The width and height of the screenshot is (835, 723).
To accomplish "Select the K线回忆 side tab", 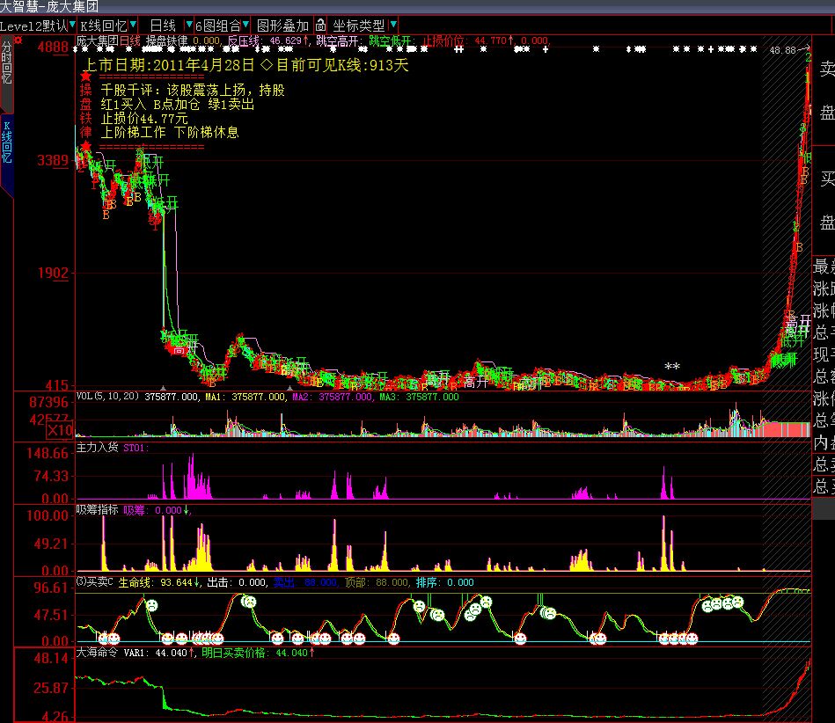I will (7, 145).
